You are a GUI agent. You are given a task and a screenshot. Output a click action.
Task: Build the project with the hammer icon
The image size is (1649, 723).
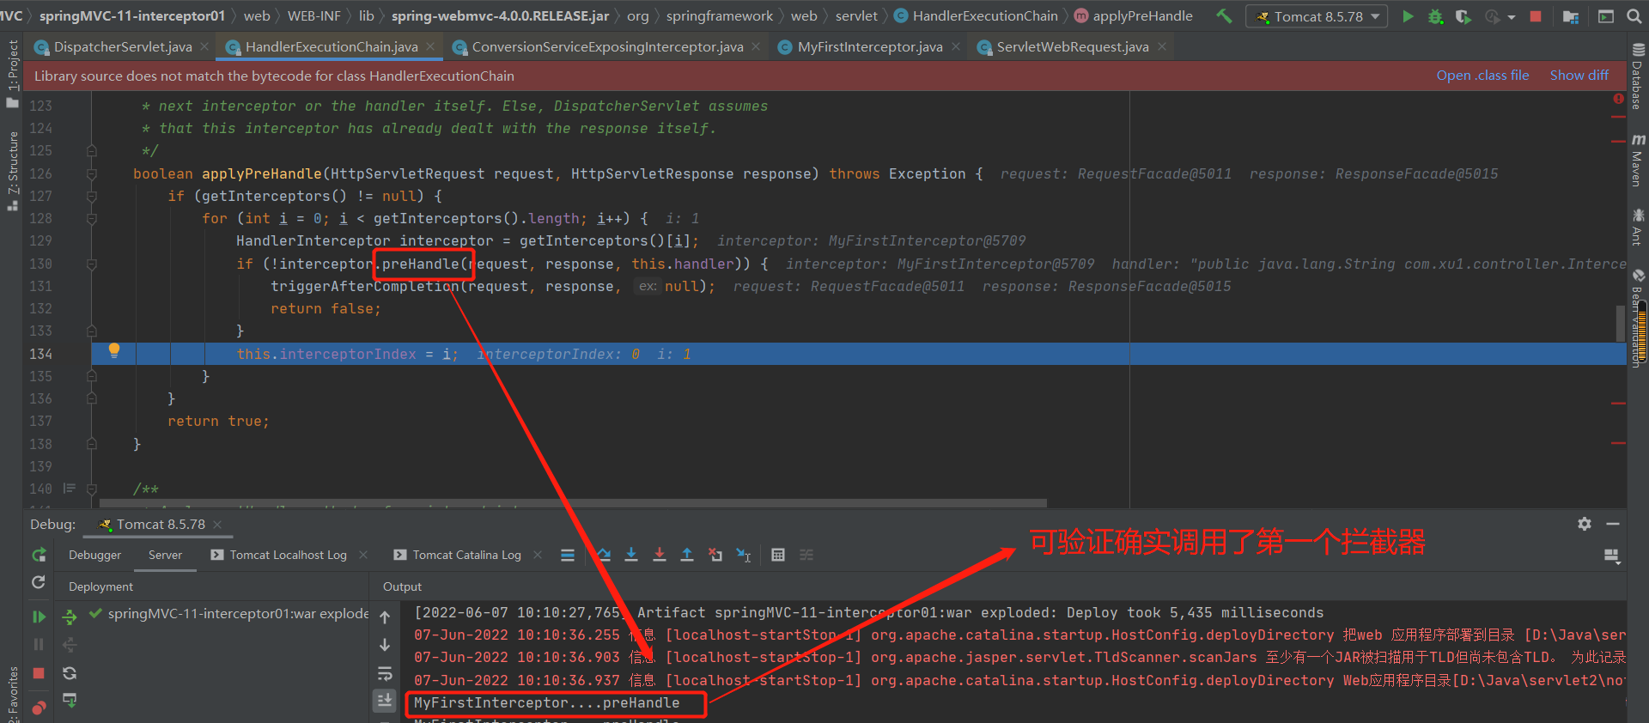1224,15
